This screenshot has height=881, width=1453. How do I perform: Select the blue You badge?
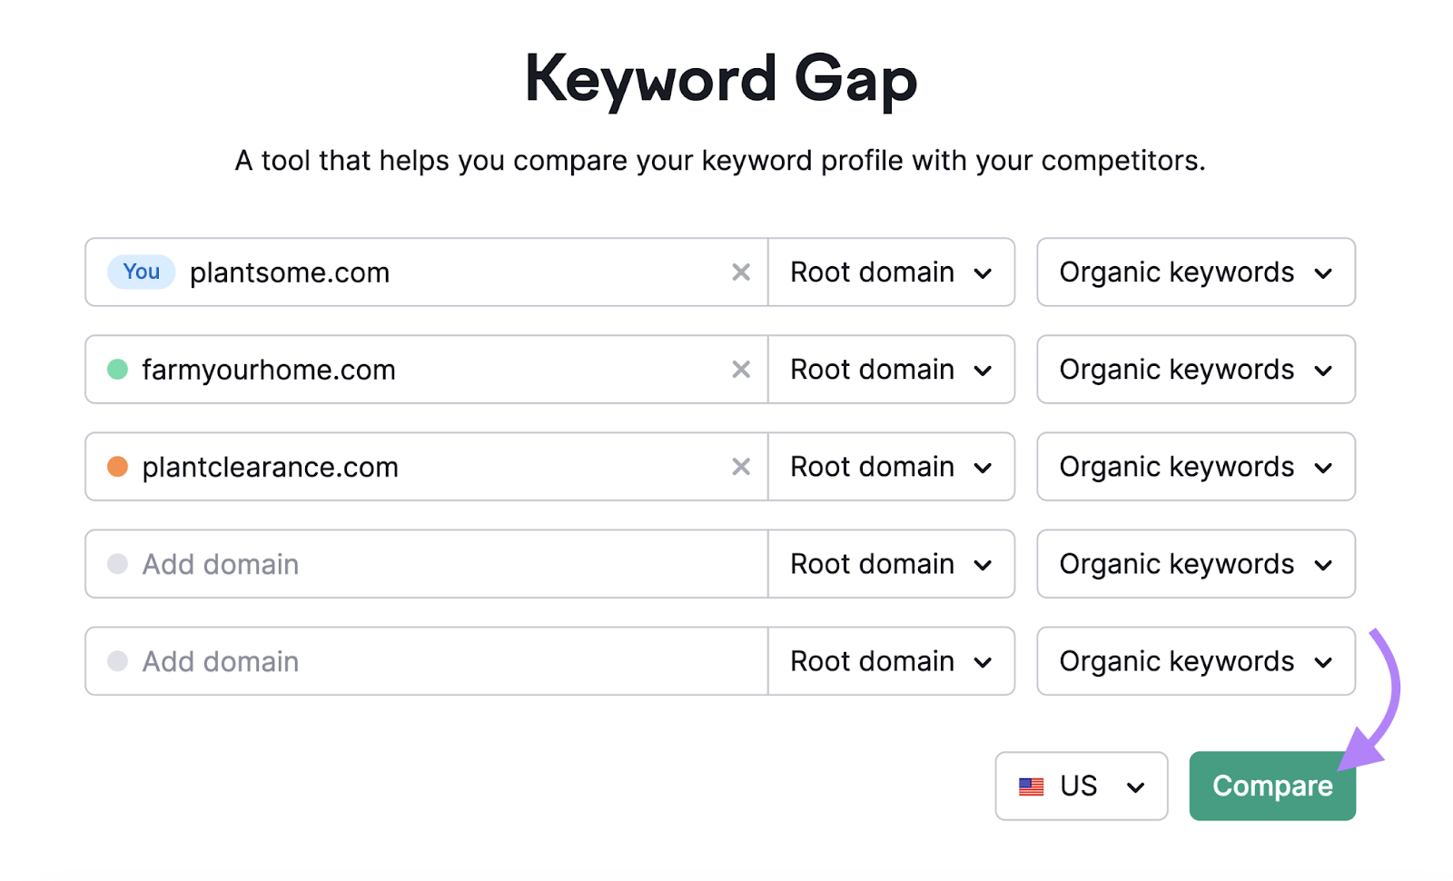pyautogui.click(x=140, y=272)
